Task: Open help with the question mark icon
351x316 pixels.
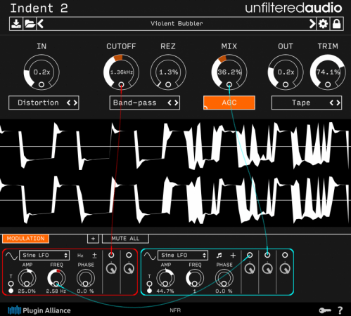Action: [340, 310]
